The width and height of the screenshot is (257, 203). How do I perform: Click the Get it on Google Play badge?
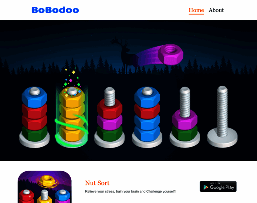click(x=218, y=186)
